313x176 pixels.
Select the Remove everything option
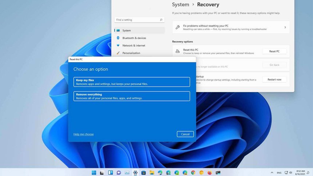click(x=132, y=96)
